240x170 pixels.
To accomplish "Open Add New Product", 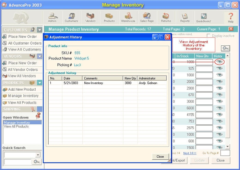I will point(22,89).
